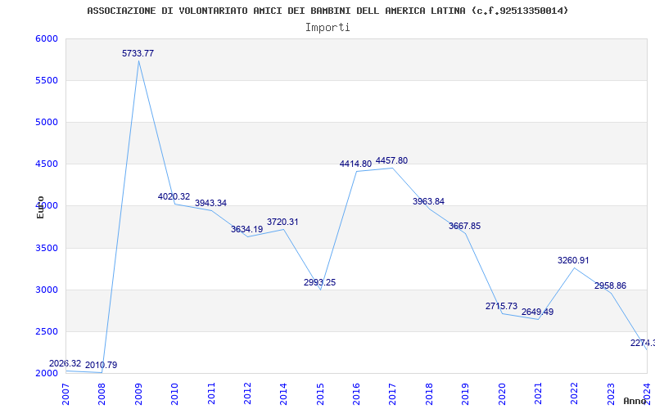This screenshot has width=655, height=409.
Task: Click the 2715.73 value label
Action: (501, 306)
